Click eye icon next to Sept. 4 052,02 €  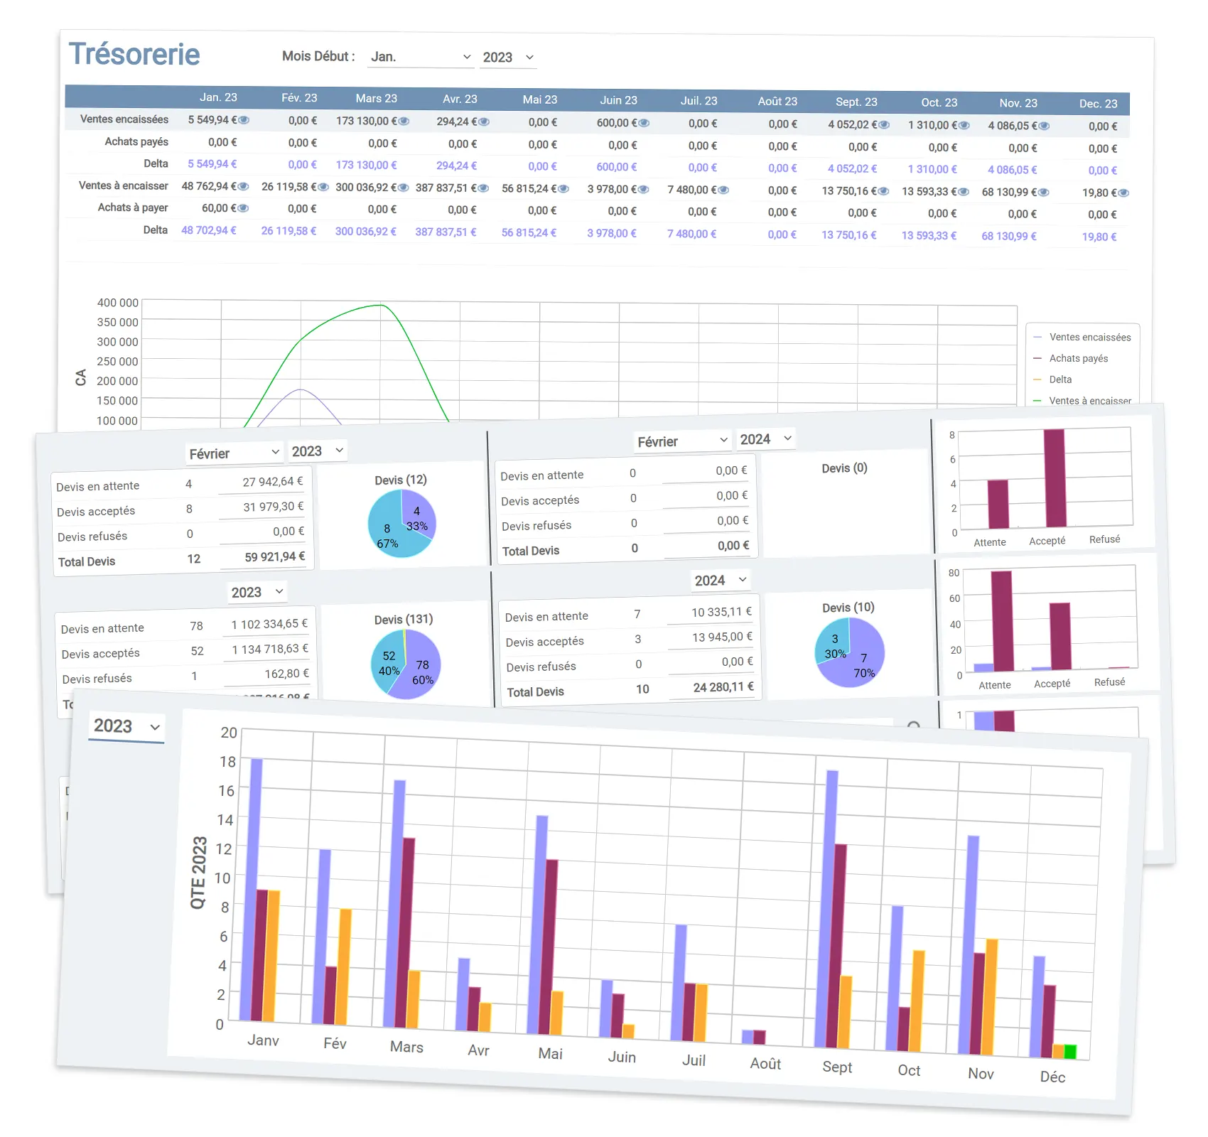(883, 124)
